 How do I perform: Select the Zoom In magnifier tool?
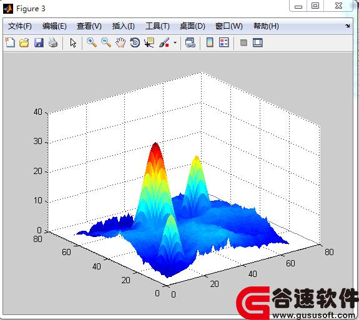[92, 42]
